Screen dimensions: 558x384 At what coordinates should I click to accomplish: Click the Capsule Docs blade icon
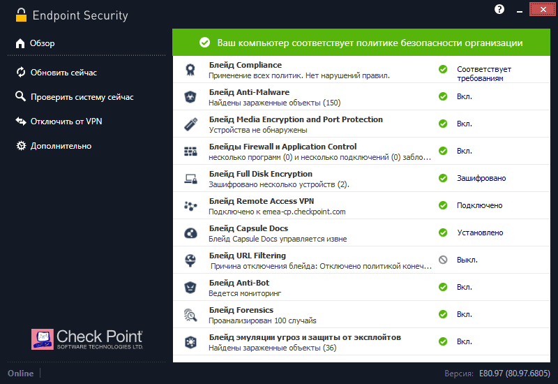point(190,233)
